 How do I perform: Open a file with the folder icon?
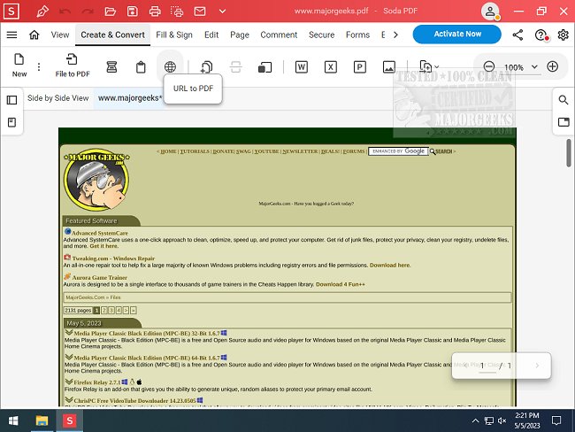click(110, 12)
